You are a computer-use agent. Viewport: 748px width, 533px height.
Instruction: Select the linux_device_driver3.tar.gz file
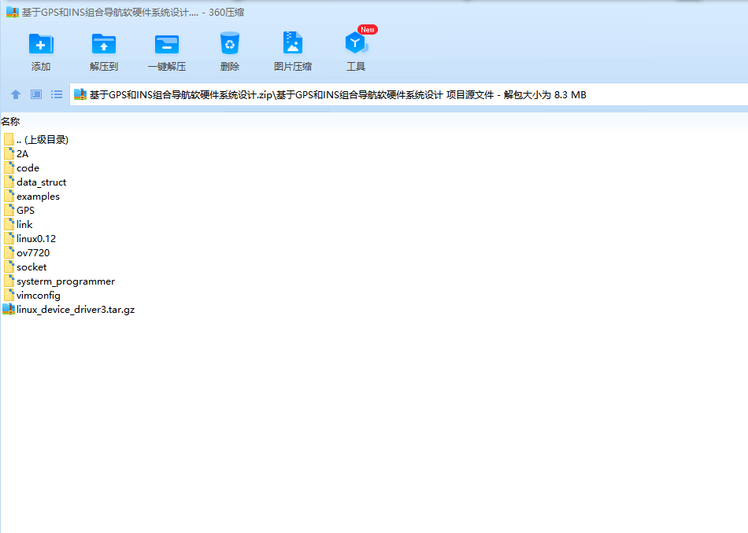pyautogui.click(x=69, y=310)
